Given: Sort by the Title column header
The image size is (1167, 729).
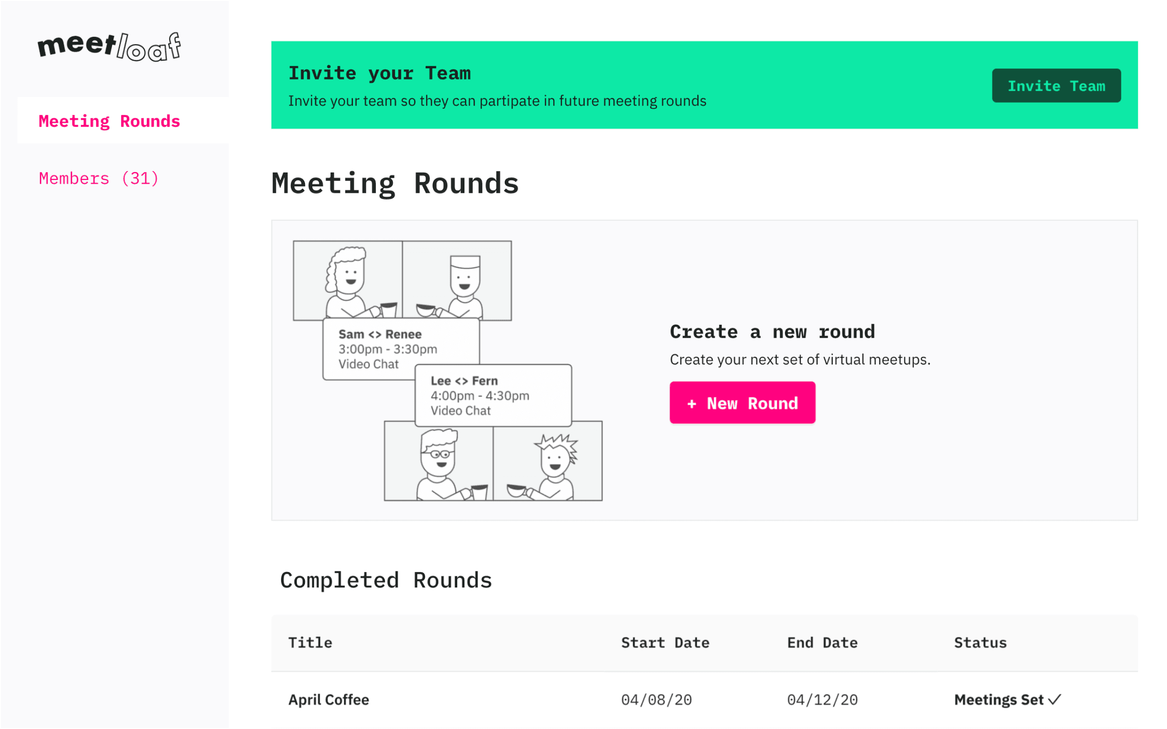Looking at the screenshot, I should (310, 643).
